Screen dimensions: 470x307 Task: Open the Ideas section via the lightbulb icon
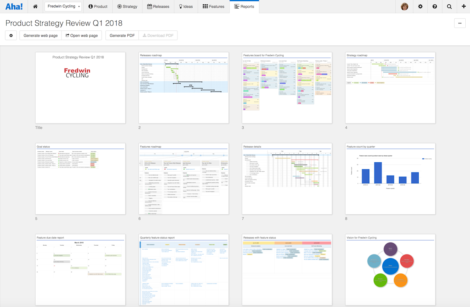tap(186, 6)
